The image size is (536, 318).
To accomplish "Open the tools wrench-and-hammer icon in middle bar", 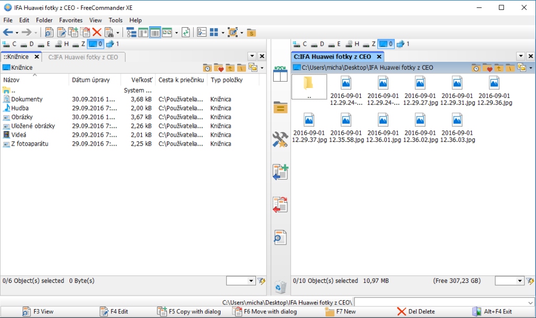I will [281, 139].
